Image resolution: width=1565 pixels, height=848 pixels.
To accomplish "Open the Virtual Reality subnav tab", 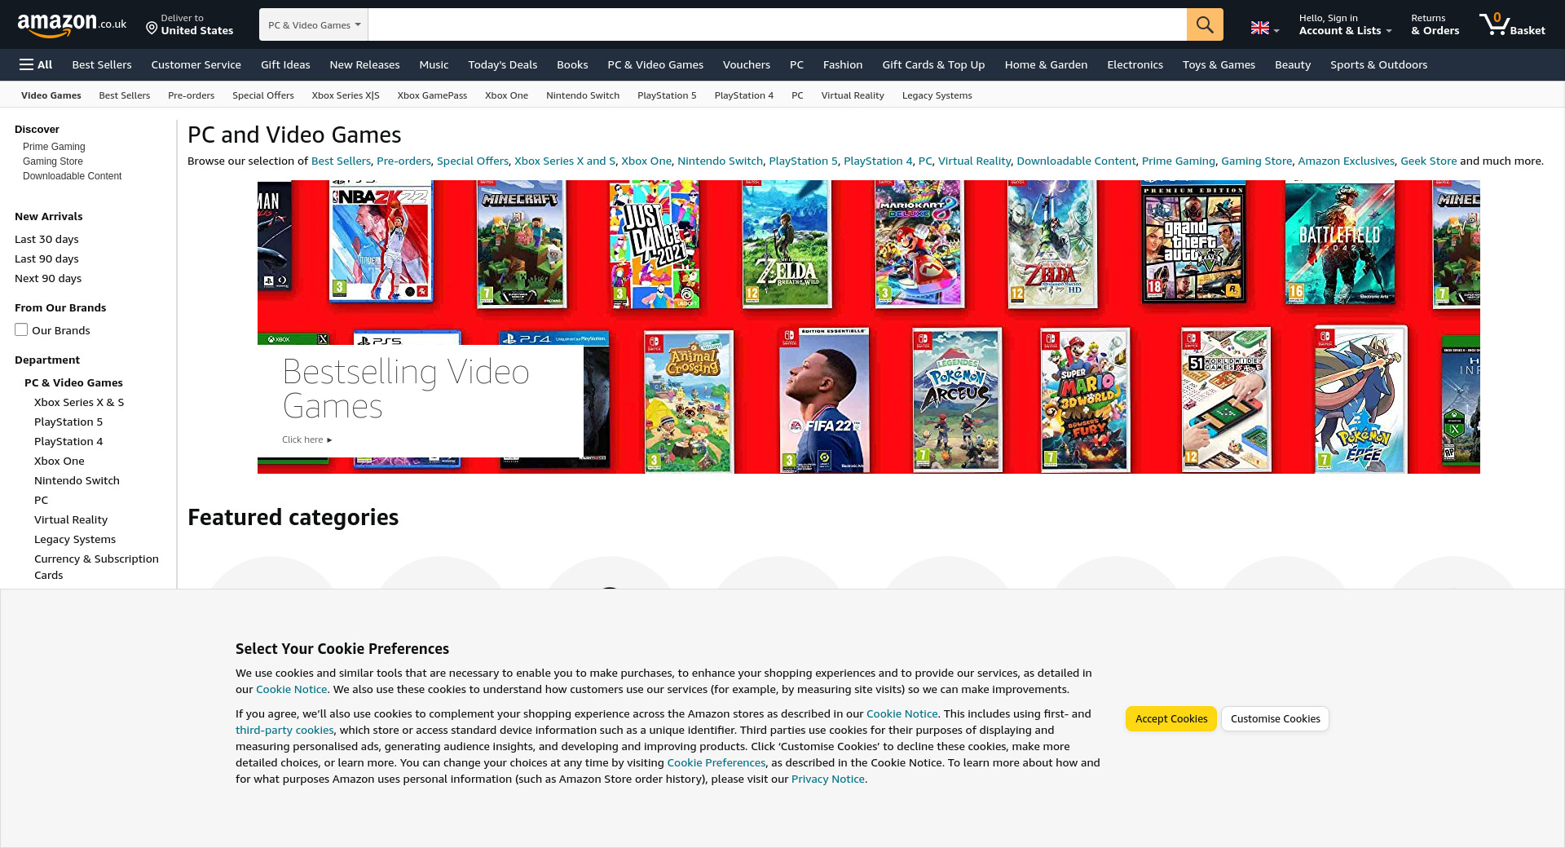I will (x=853, y=95).
